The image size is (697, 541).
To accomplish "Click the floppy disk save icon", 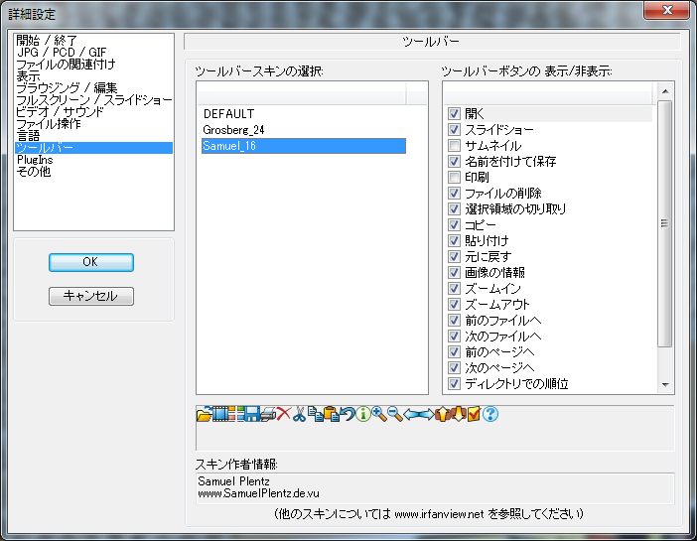I will 252,414.
